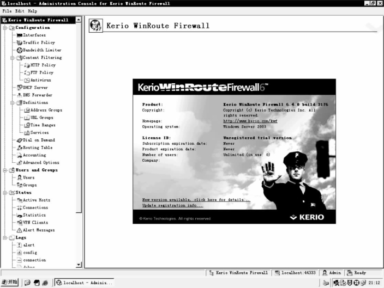Click 'Unregistered trial version' license text
The width and height of the screenshot is (384, 288).
click(x=257, y=138)
